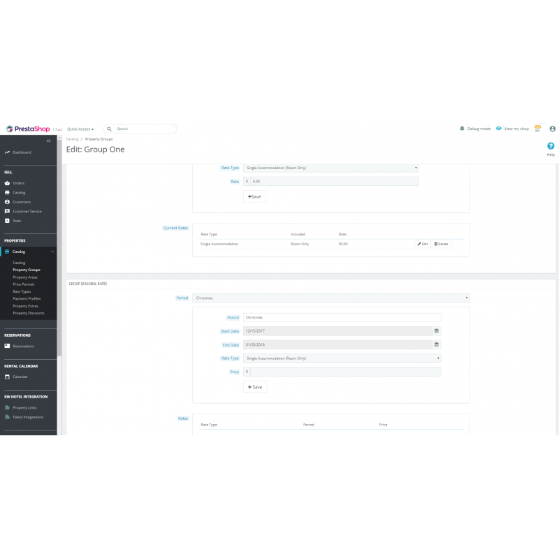Open Reservations in the sidebar
This screenshot has height=559, width=559.
point(23,346)
